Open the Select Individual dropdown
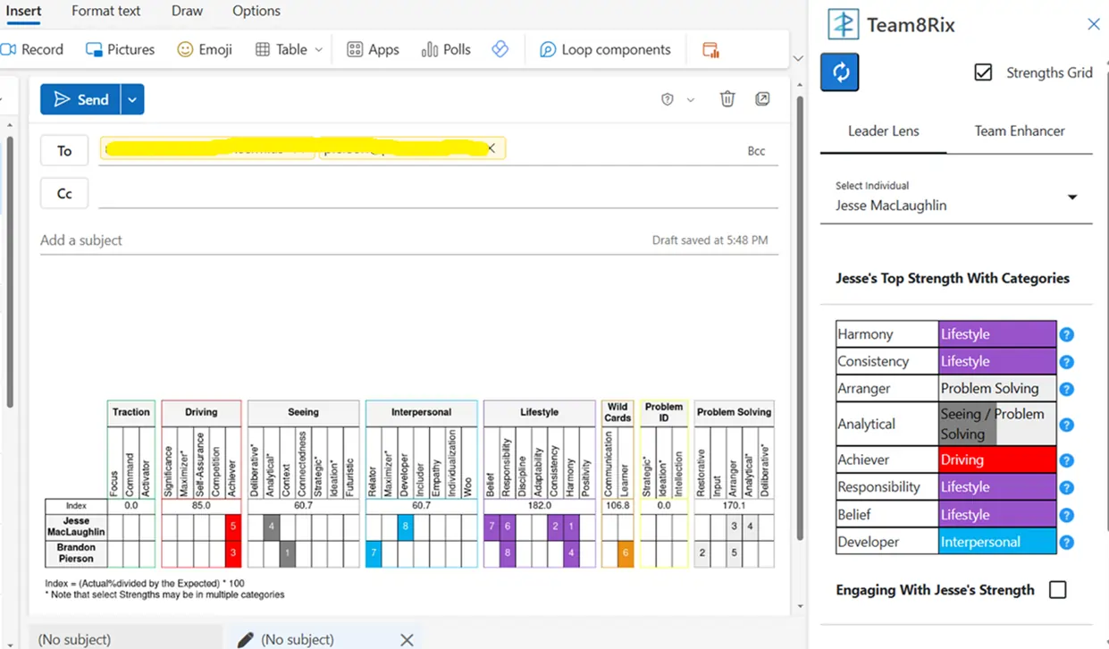The height and width of the screenshot is (649, 1109). (x=957, y=198)
